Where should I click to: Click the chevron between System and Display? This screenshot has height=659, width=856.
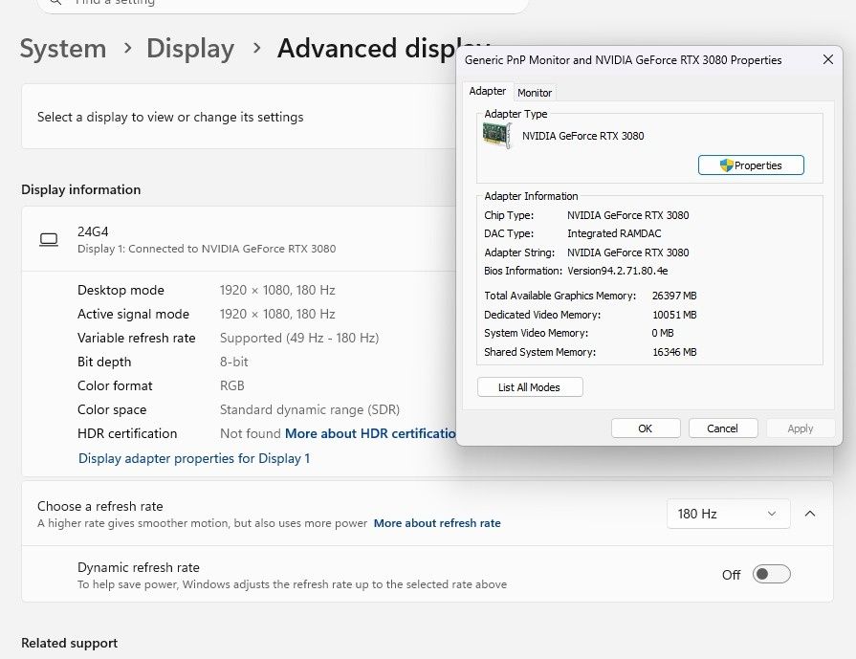(128, 48)
